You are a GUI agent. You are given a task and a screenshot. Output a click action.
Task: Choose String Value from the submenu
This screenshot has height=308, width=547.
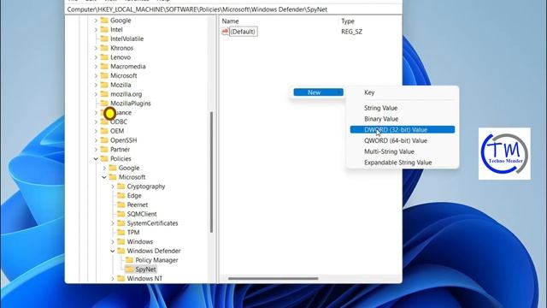403,108
